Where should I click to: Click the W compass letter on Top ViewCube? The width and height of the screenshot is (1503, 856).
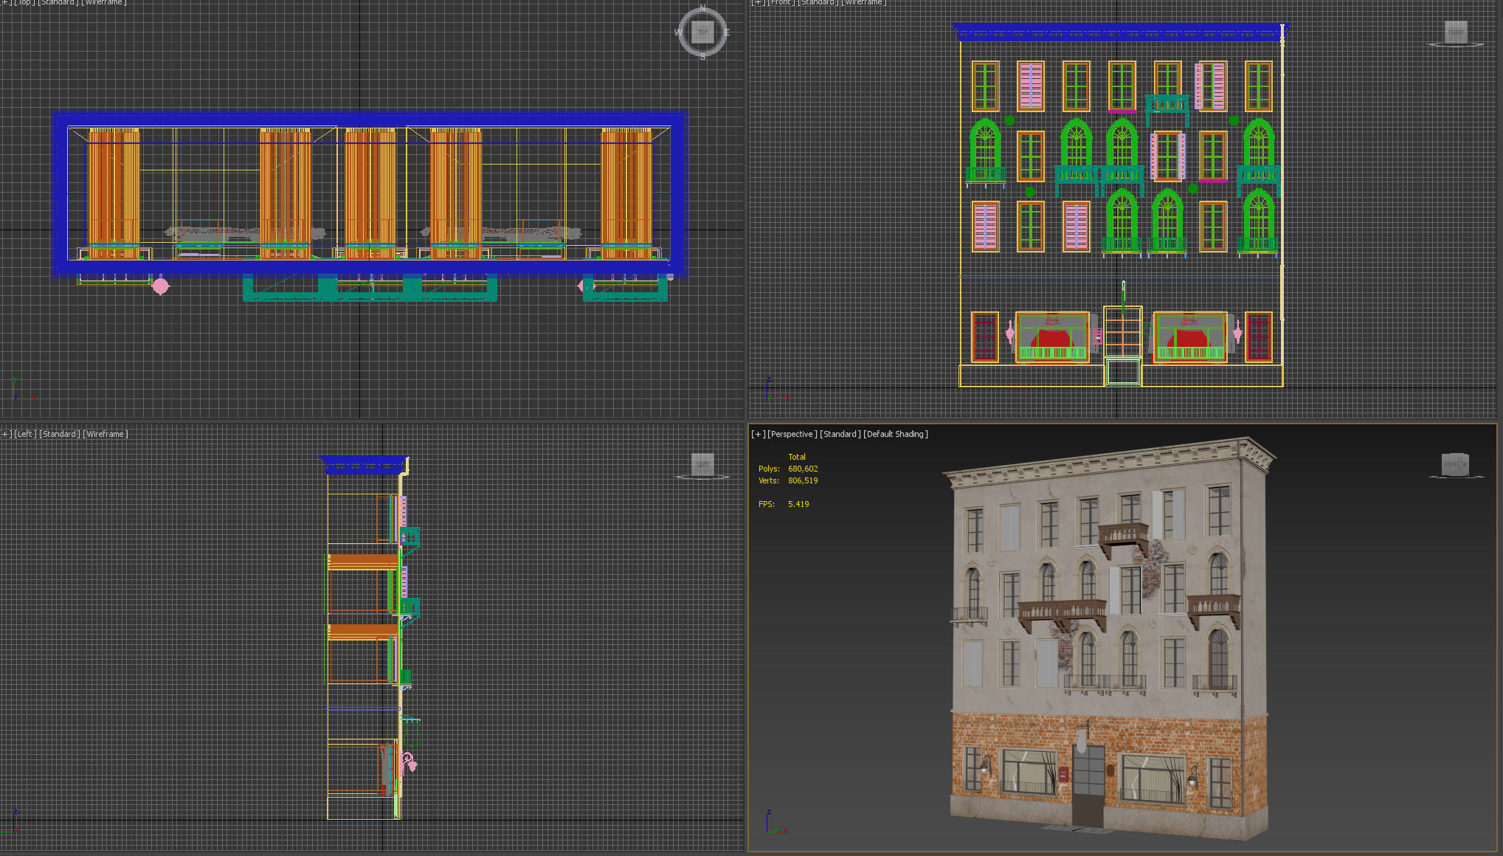tap(679, 32)
